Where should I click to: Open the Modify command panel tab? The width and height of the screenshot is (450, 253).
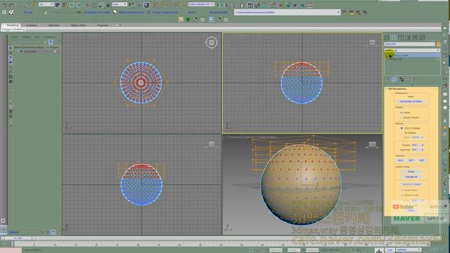coord(394,37)
